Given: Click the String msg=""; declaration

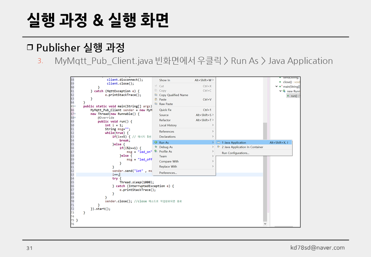Looking at the screenshot, I should click(x=118, y=129).
